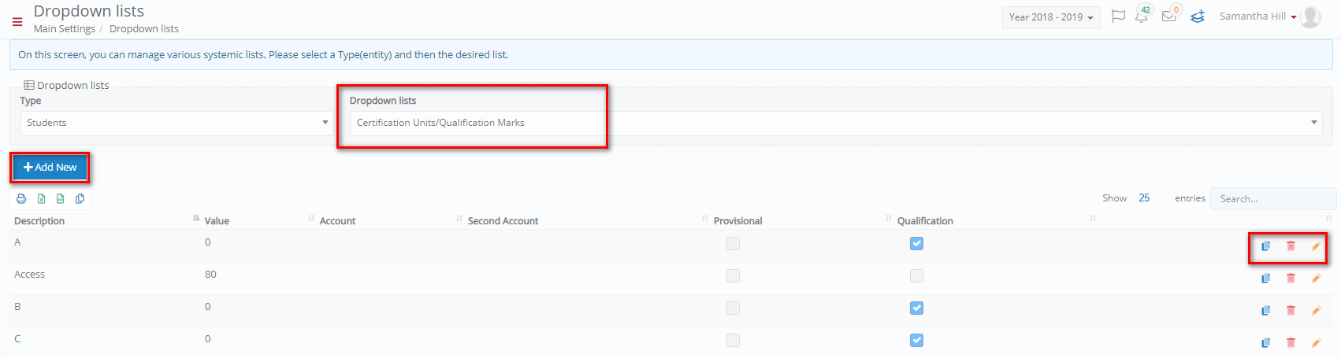Edit the Access row pencil icon
Image resolution: width=1341 pixels, height=358 pixels.
click(1316, 279)
